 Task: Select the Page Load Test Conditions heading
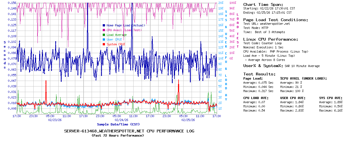(x=275, y=20)
